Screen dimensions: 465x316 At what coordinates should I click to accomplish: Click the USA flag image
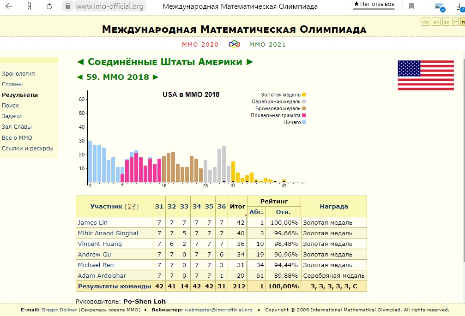click(426, 75)
